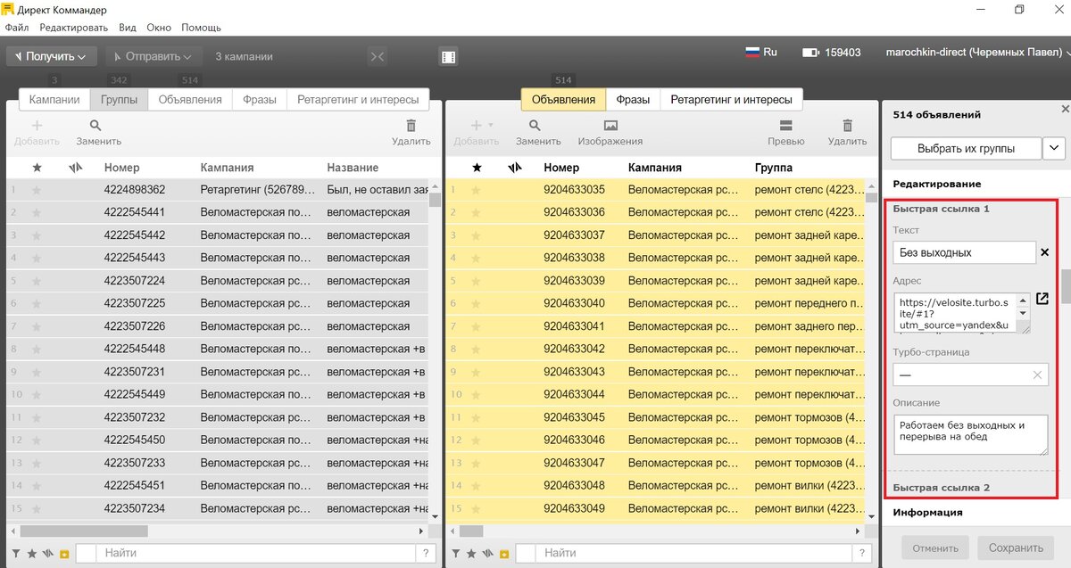1071x568 pixels.
Task: Click the collapse panels arrows icon in top bar
Action: point(378,56)
